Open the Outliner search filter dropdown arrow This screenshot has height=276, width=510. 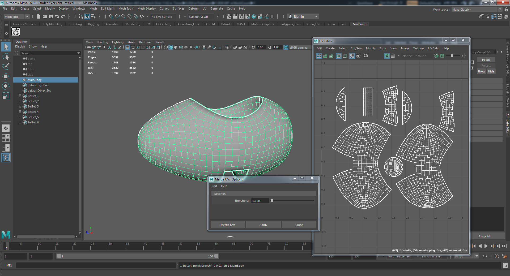click(x=79, y=53)
